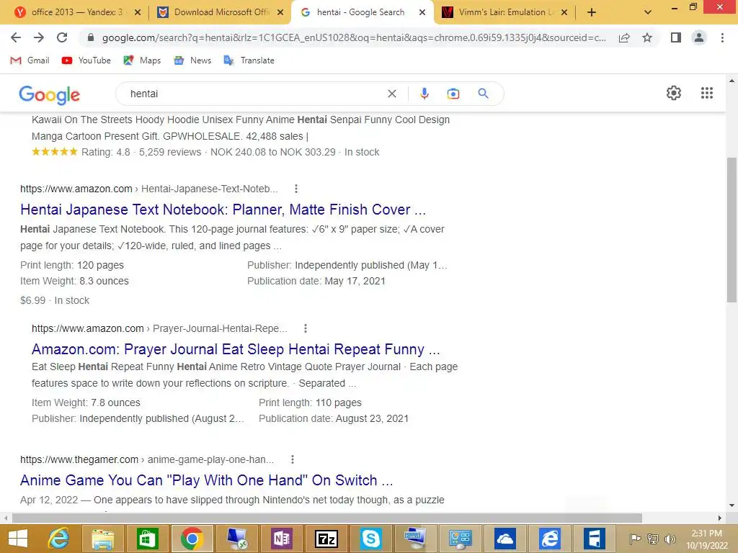Open the Japanese Text Notebook Amazon result

[x=223, y=210]
